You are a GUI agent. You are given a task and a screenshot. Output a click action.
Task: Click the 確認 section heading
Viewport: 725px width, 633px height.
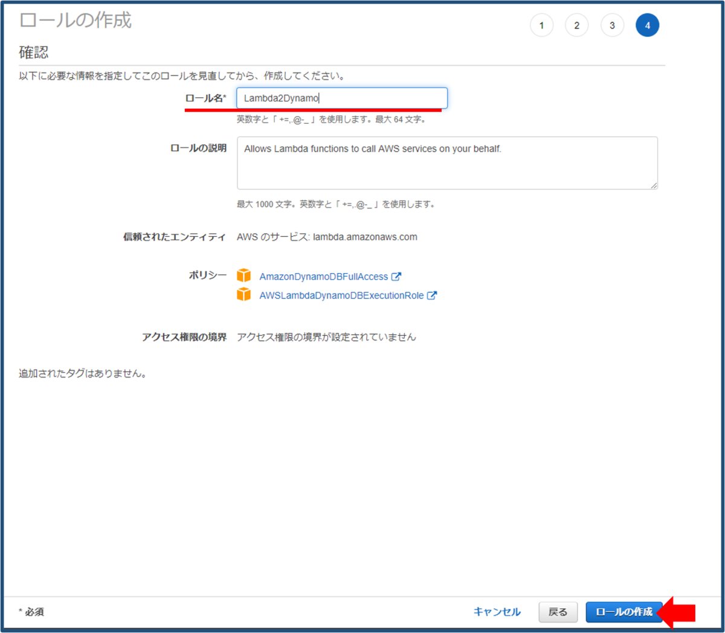tap(34, 53)
